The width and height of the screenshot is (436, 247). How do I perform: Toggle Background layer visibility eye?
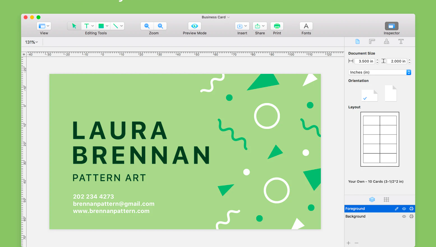[x=404, y=216]
